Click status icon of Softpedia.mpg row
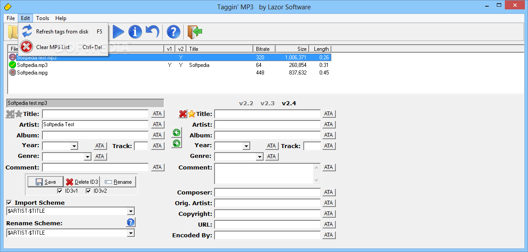This screenshot has height=252, width=528. [12, 72]
